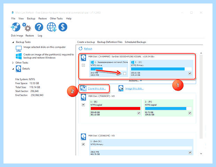This screenshot has width=216, height=167.
Task: Open the View menu
Action: (x=21, y=18)
